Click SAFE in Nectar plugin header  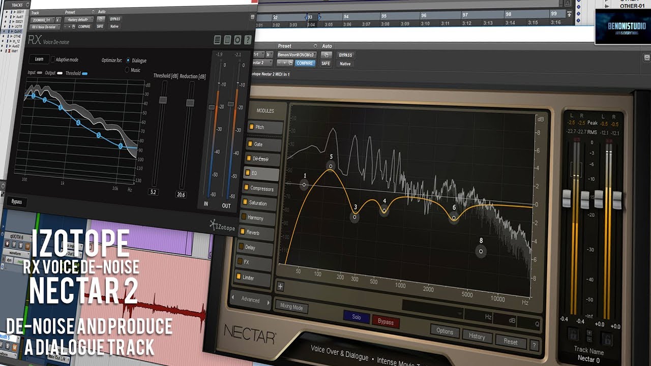(325, 64)
